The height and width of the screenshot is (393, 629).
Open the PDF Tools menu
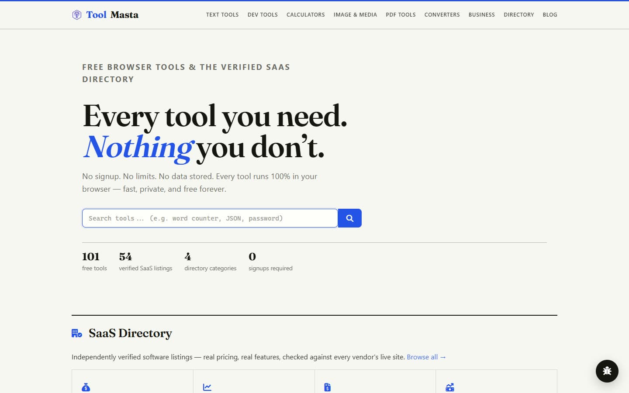[x=401, y=15]
